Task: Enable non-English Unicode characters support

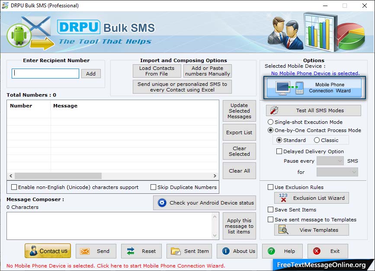Action: tap(14, 187)
